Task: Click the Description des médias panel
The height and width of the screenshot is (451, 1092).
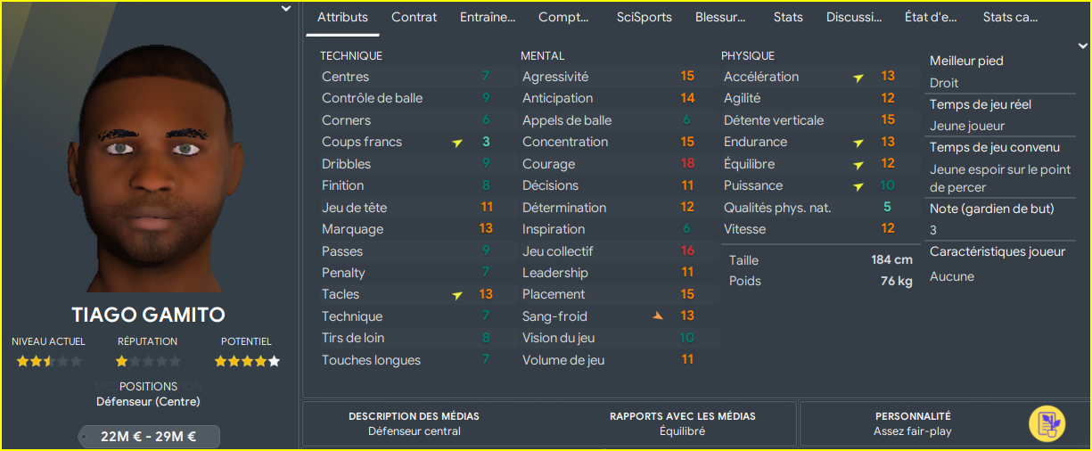Action: (414, 423)
